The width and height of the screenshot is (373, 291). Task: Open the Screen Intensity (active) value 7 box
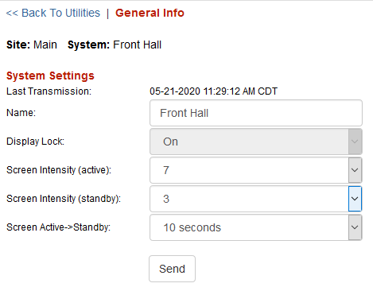tap(256, 170)
